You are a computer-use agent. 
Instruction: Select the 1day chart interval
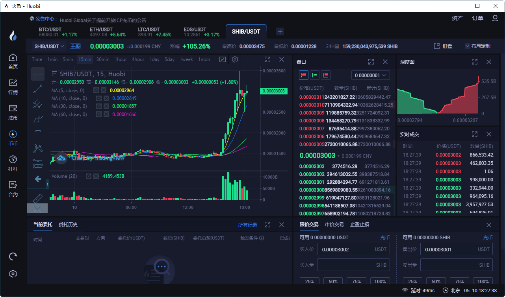[154, 59]
